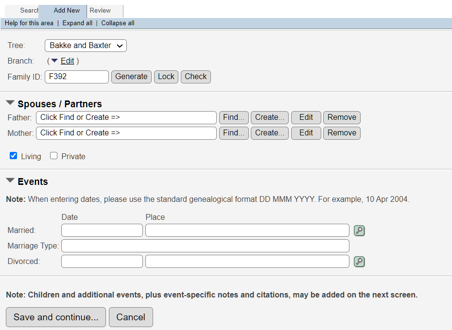Click the magnifier icon beside Married place
The image size is (452, 330).
(359, 231)
